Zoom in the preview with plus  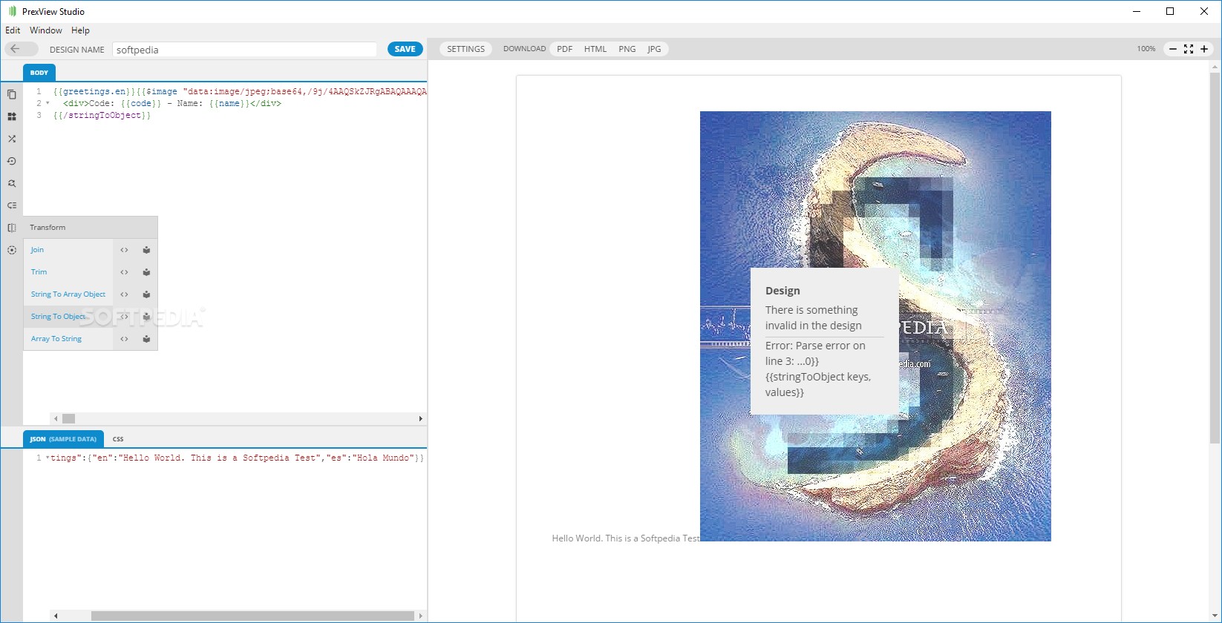(x=1204, y=49)
